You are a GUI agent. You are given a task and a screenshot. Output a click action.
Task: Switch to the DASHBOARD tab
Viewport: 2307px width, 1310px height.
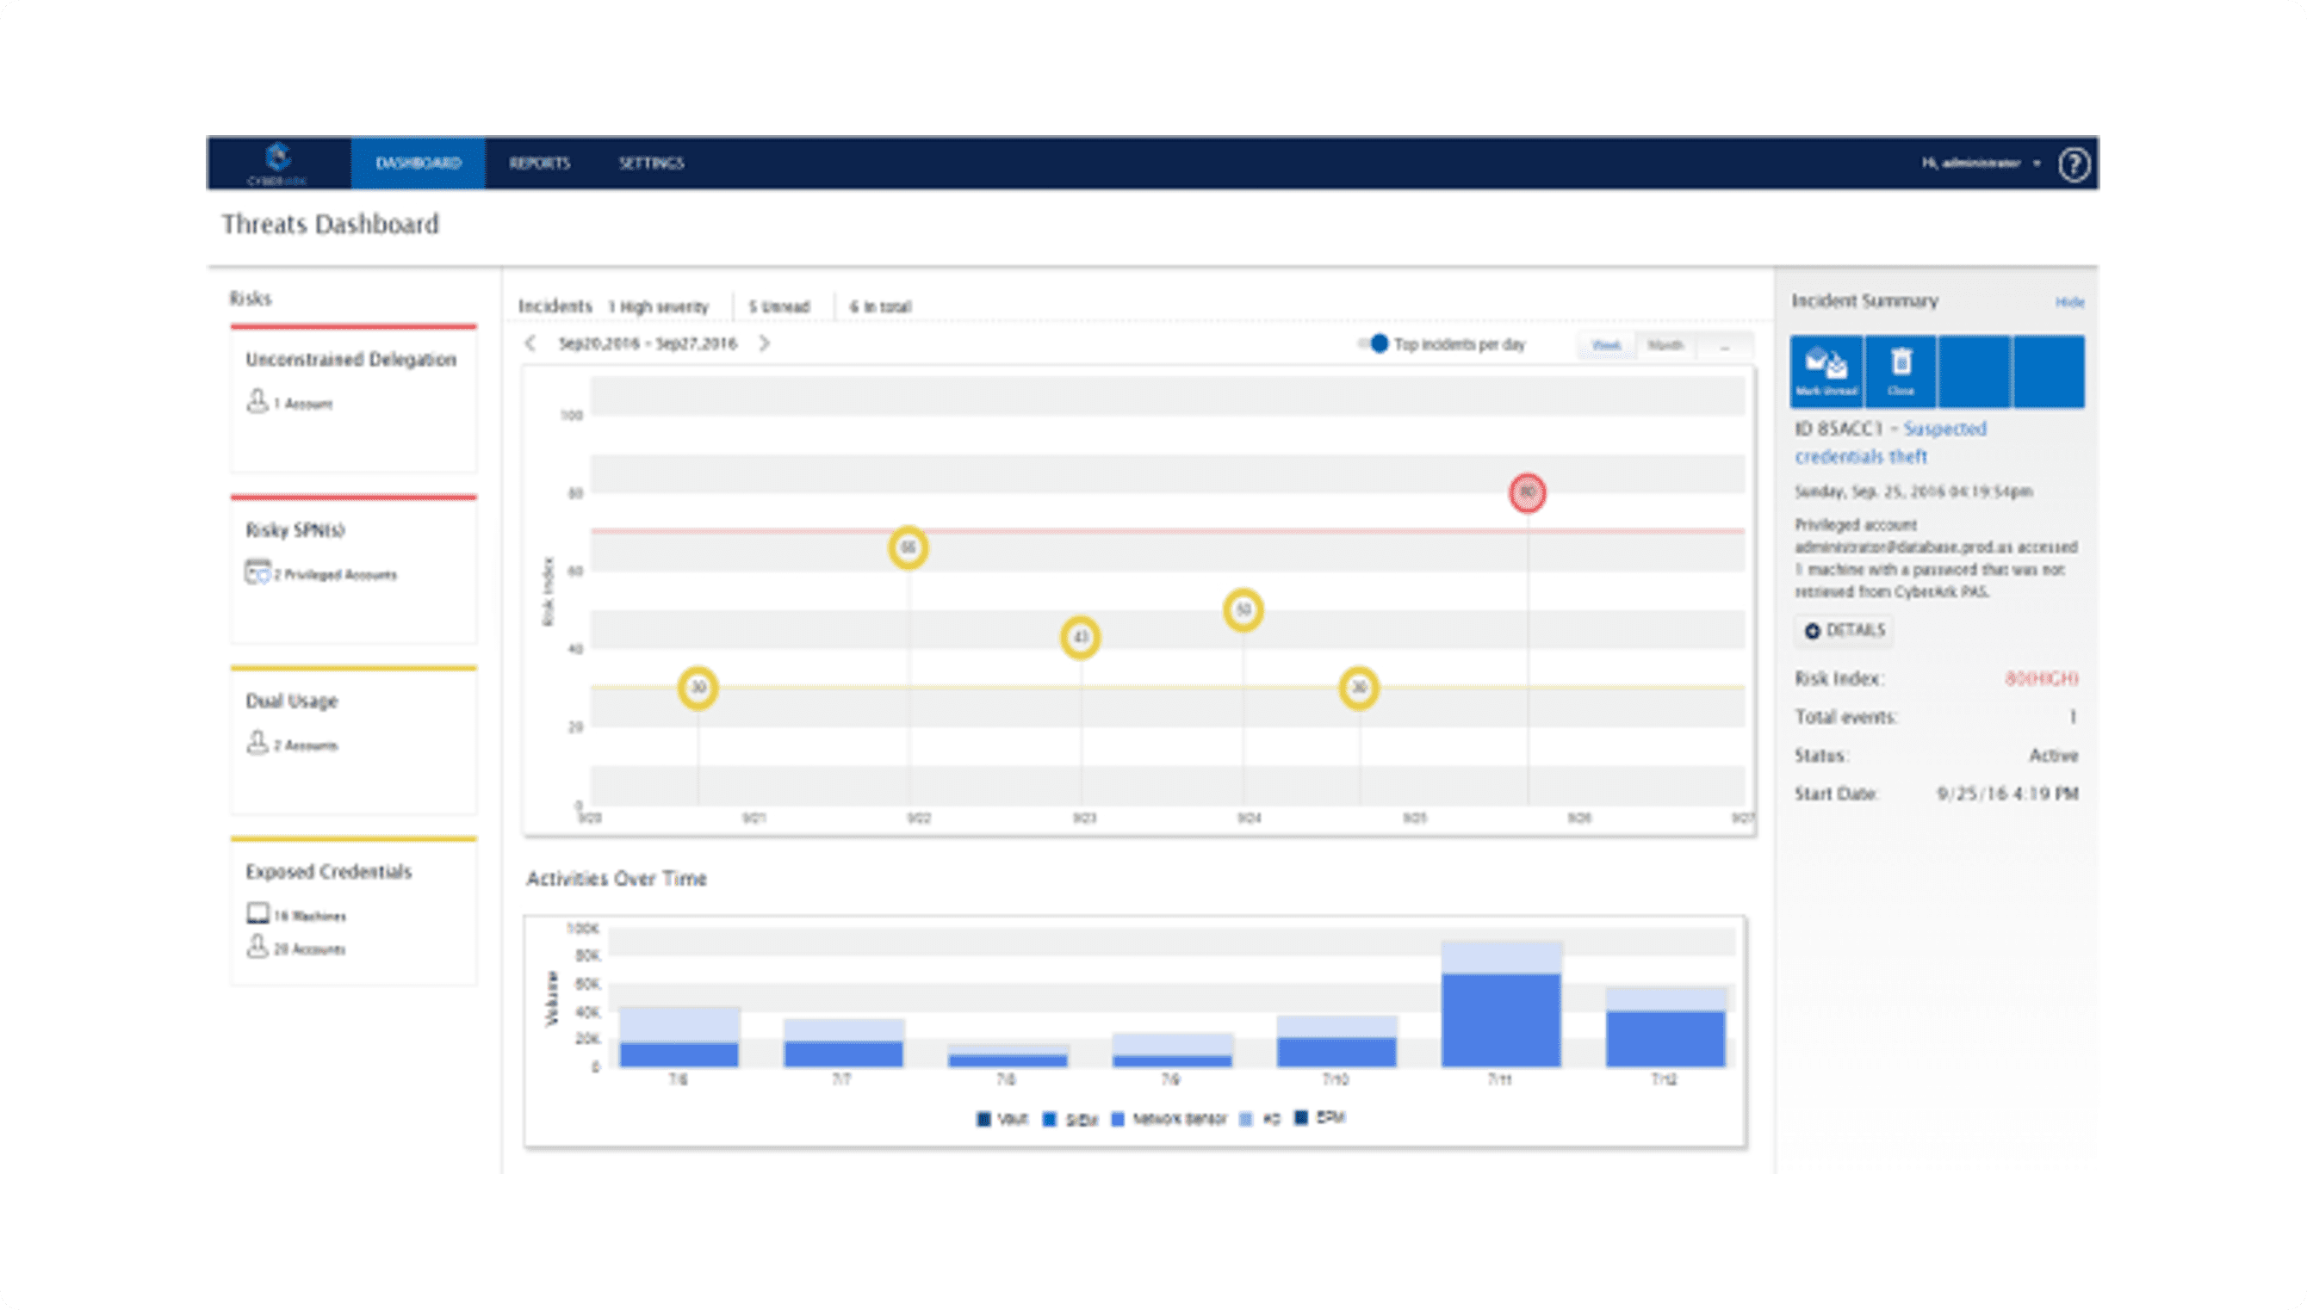tap(418, 163)
